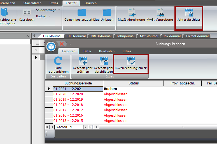
Task: Open the Kassabuch
Action: click(x=27, y=15)
